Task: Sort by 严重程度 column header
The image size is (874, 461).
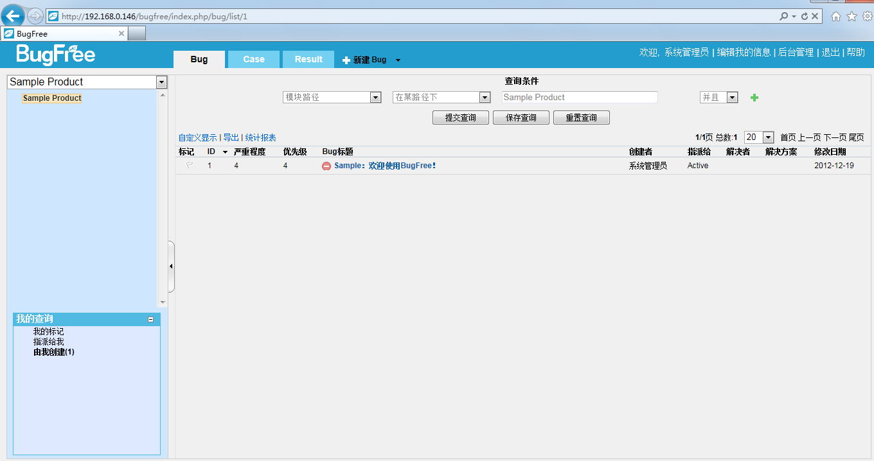Action: 249,152
